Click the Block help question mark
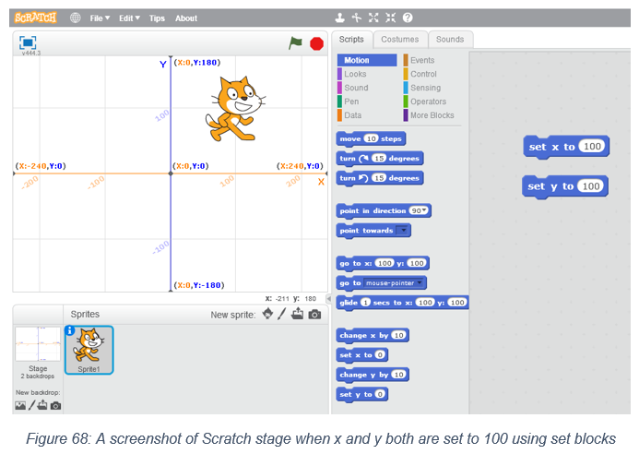This screenshot has width=639, height=454. (x=408, y=18)
